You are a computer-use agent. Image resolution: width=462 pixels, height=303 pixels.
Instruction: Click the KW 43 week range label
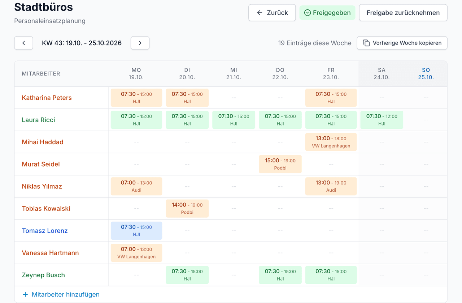click(82, 43)
